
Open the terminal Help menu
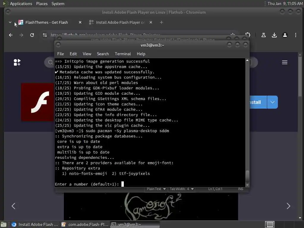point(141,54)
